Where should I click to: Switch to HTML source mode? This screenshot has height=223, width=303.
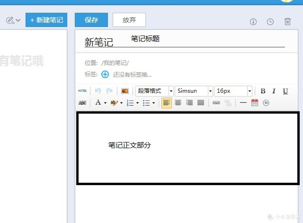[82, 91]
